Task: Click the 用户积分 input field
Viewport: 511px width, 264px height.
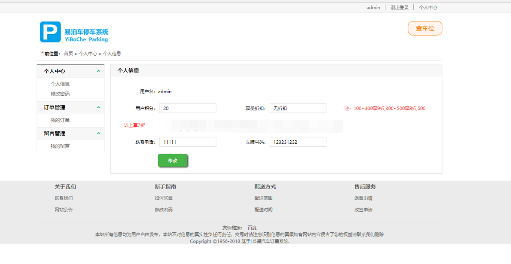Action: tap(188, 108)
